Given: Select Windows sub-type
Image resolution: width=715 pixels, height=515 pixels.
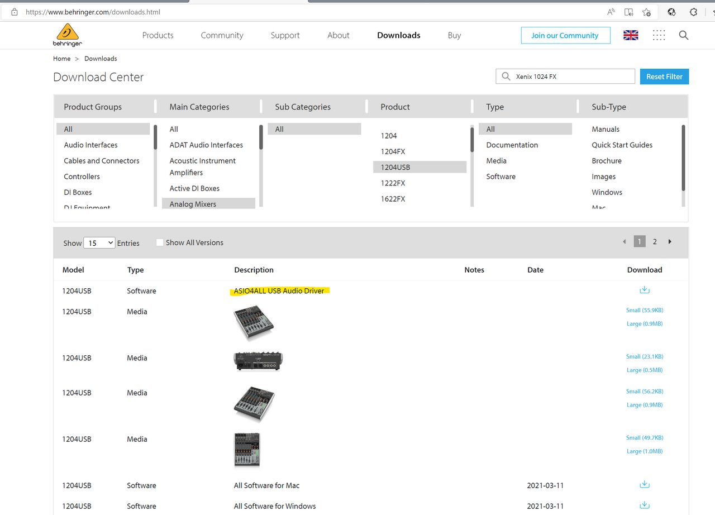Looking at the screenshot, I should pyautogui.click(x=607, y=192).
